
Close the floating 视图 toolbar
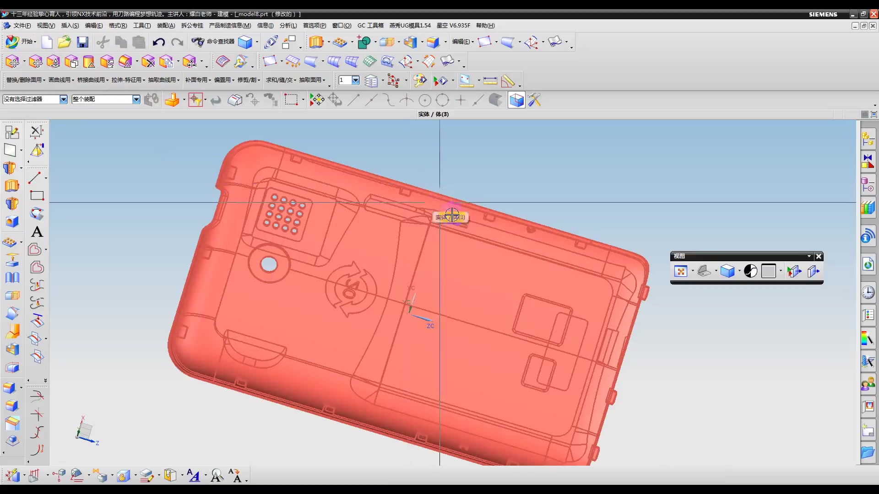point(819,256)
